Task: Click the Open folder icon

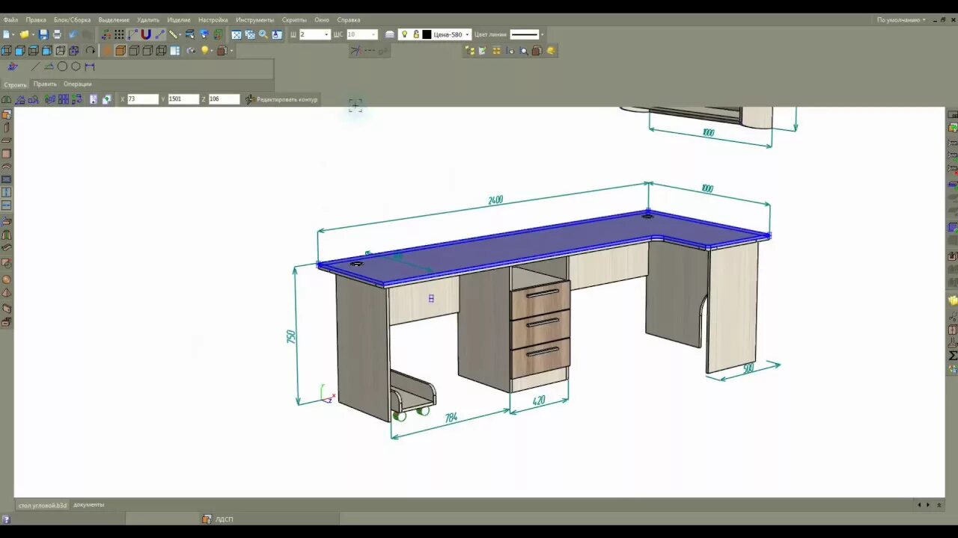Action: click(25, 34)
